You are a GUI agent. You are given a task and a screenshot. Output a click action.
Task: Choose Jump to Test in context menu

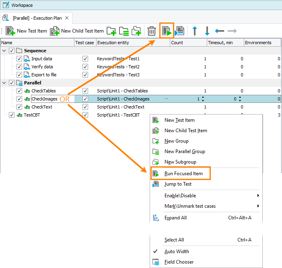click(206, 184)
